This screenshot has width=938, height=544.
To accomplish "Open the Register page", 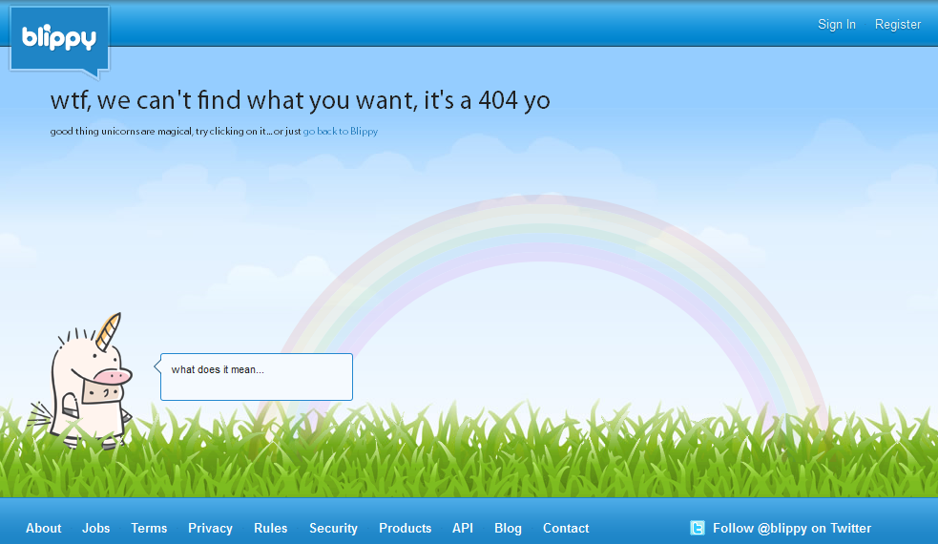I will click(x=897, y=25).
